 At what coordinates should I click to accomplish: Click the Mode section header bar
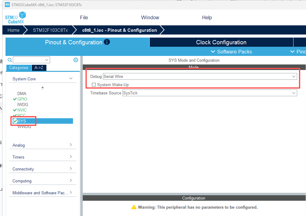click(194, 67)
